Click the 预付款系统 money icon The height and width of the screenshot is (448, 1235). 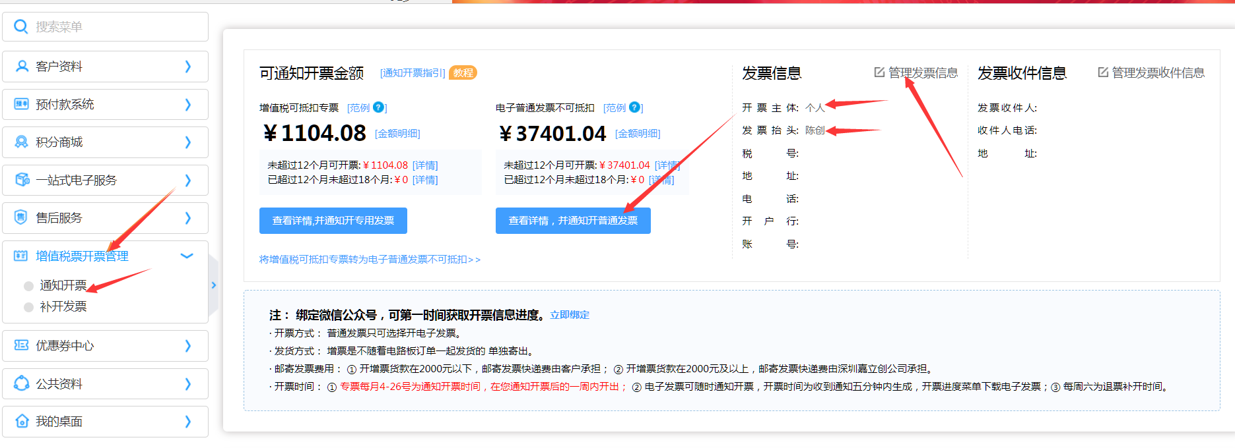[22, 104]
